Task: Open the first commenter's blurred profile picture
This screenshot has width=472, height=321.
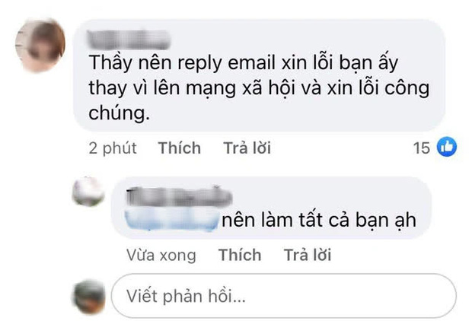Action: click(40, 45)
